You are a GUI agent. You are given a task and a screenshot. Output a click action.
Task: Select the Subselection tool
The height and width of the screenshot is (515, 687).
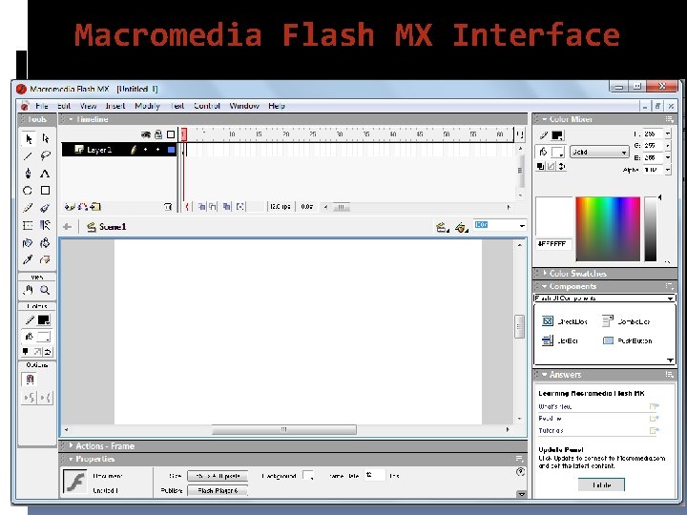click(x=45, y=139)
